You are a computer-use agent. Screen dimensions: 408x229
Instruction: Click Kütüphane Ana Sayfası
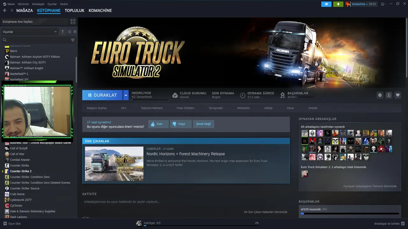34,22
